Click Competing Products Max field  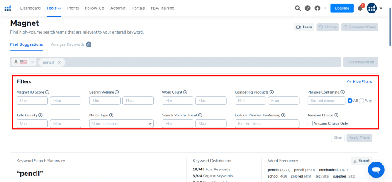pyautogui.click(x=284, y=101)
